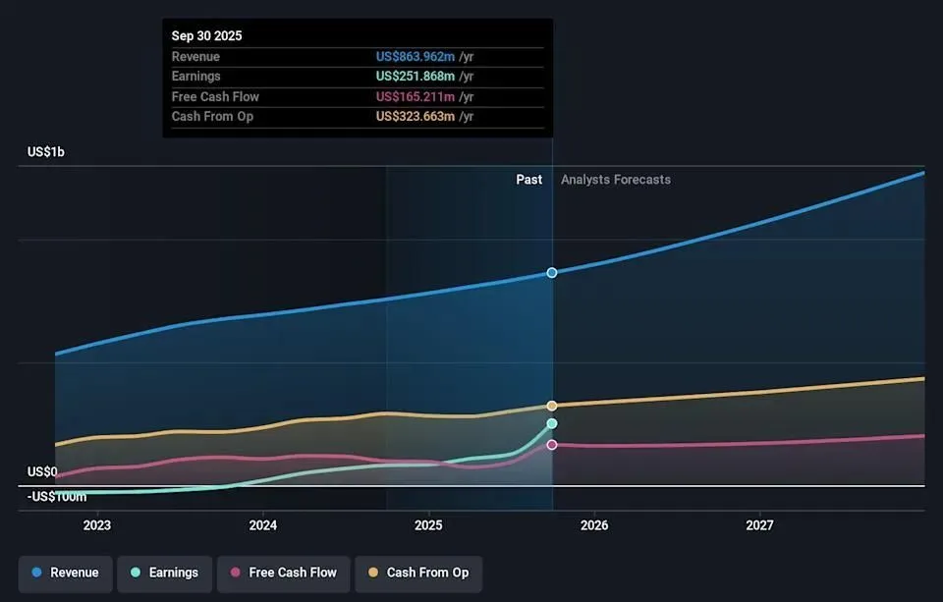943x602 pixels.
Task: Toggle the Earnings series visibility
Action: (164, 573)
